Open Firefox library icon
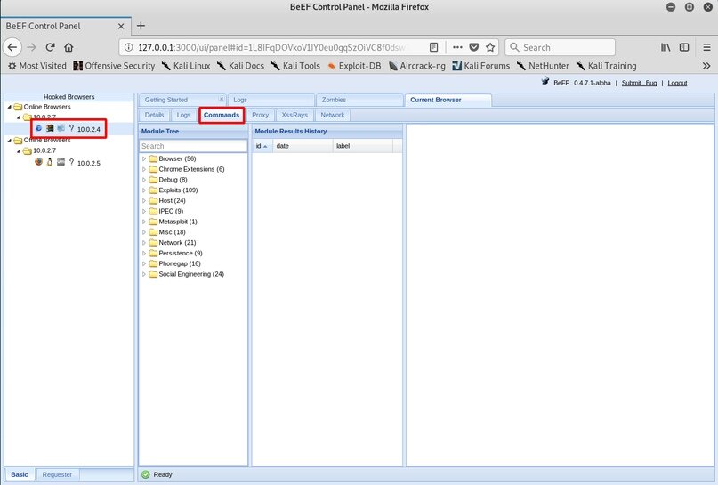This screenshot has width=718, height=485. [666, 47]
